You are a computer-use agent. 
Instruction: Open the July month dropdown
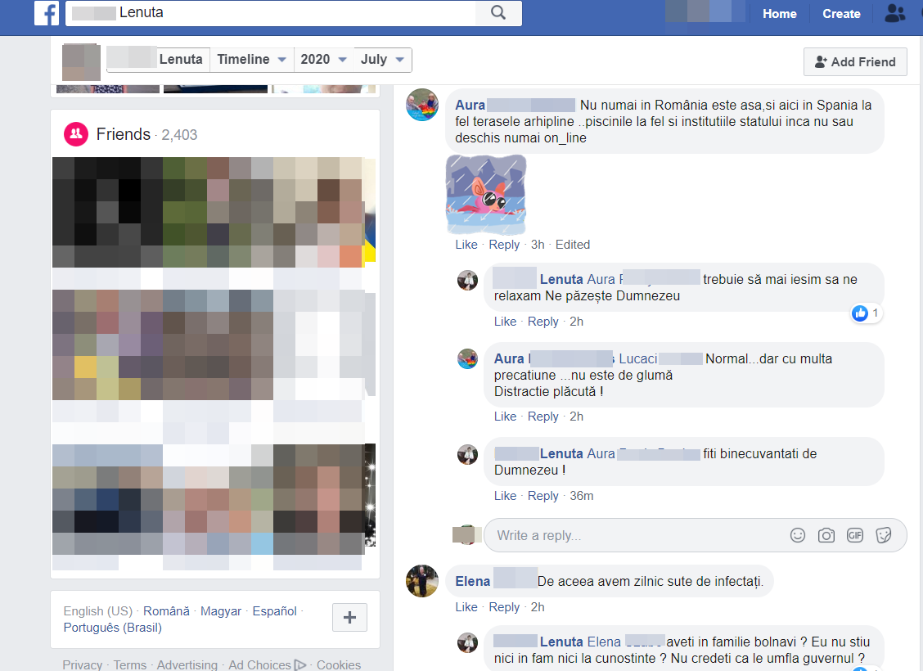coord(382,60)
